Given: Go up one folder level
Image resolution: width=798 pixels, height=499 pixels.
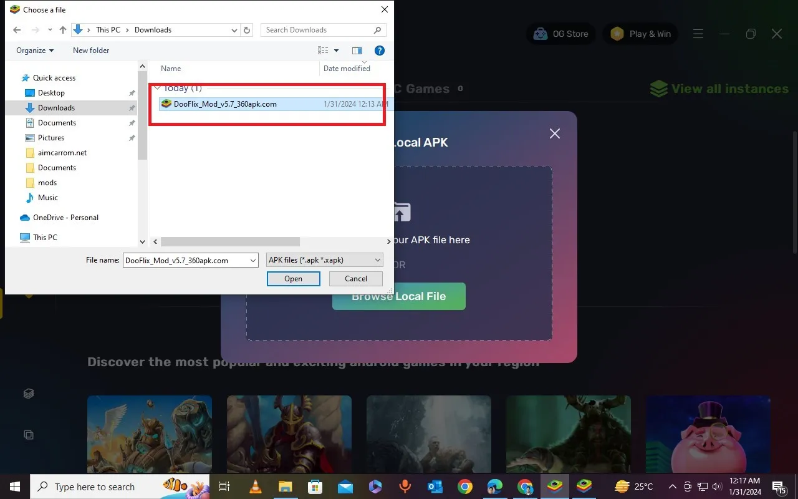Looking at the screenshot, I should click(x=63, y=30).
